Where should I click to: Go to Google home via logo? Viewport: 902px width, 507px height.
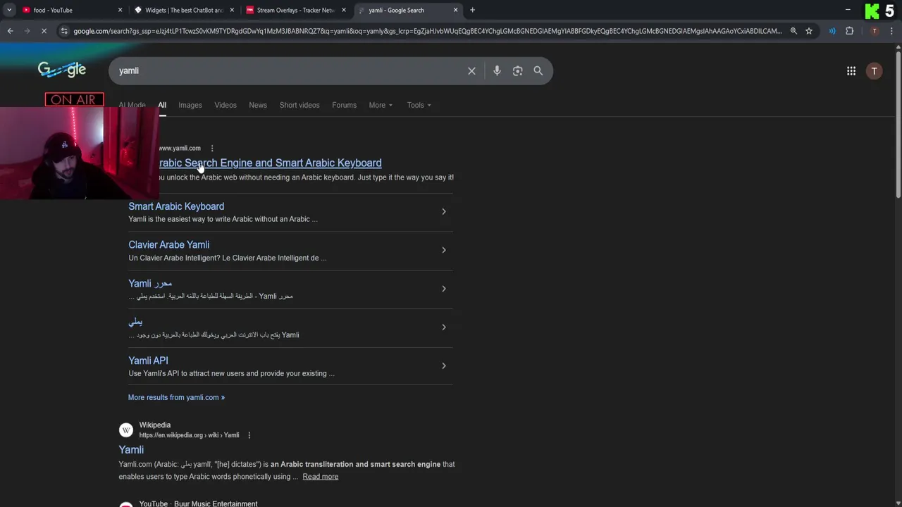pyautogui.click(x=62, y=69)
